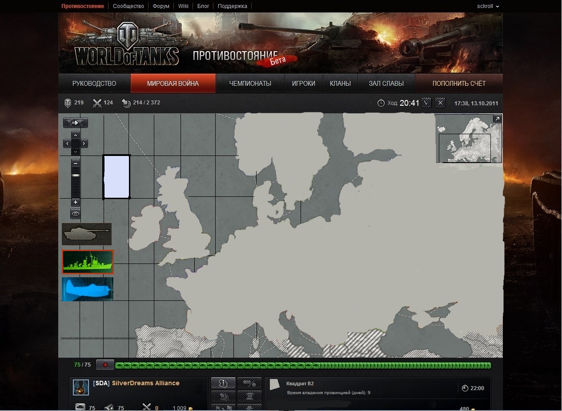Open the ИГРОКИ menu
This screenshot has width=562, height=411.
click(x=304, y=84)
